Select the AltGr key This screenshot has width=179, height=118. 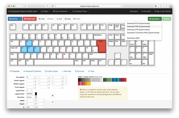point(78,62)
